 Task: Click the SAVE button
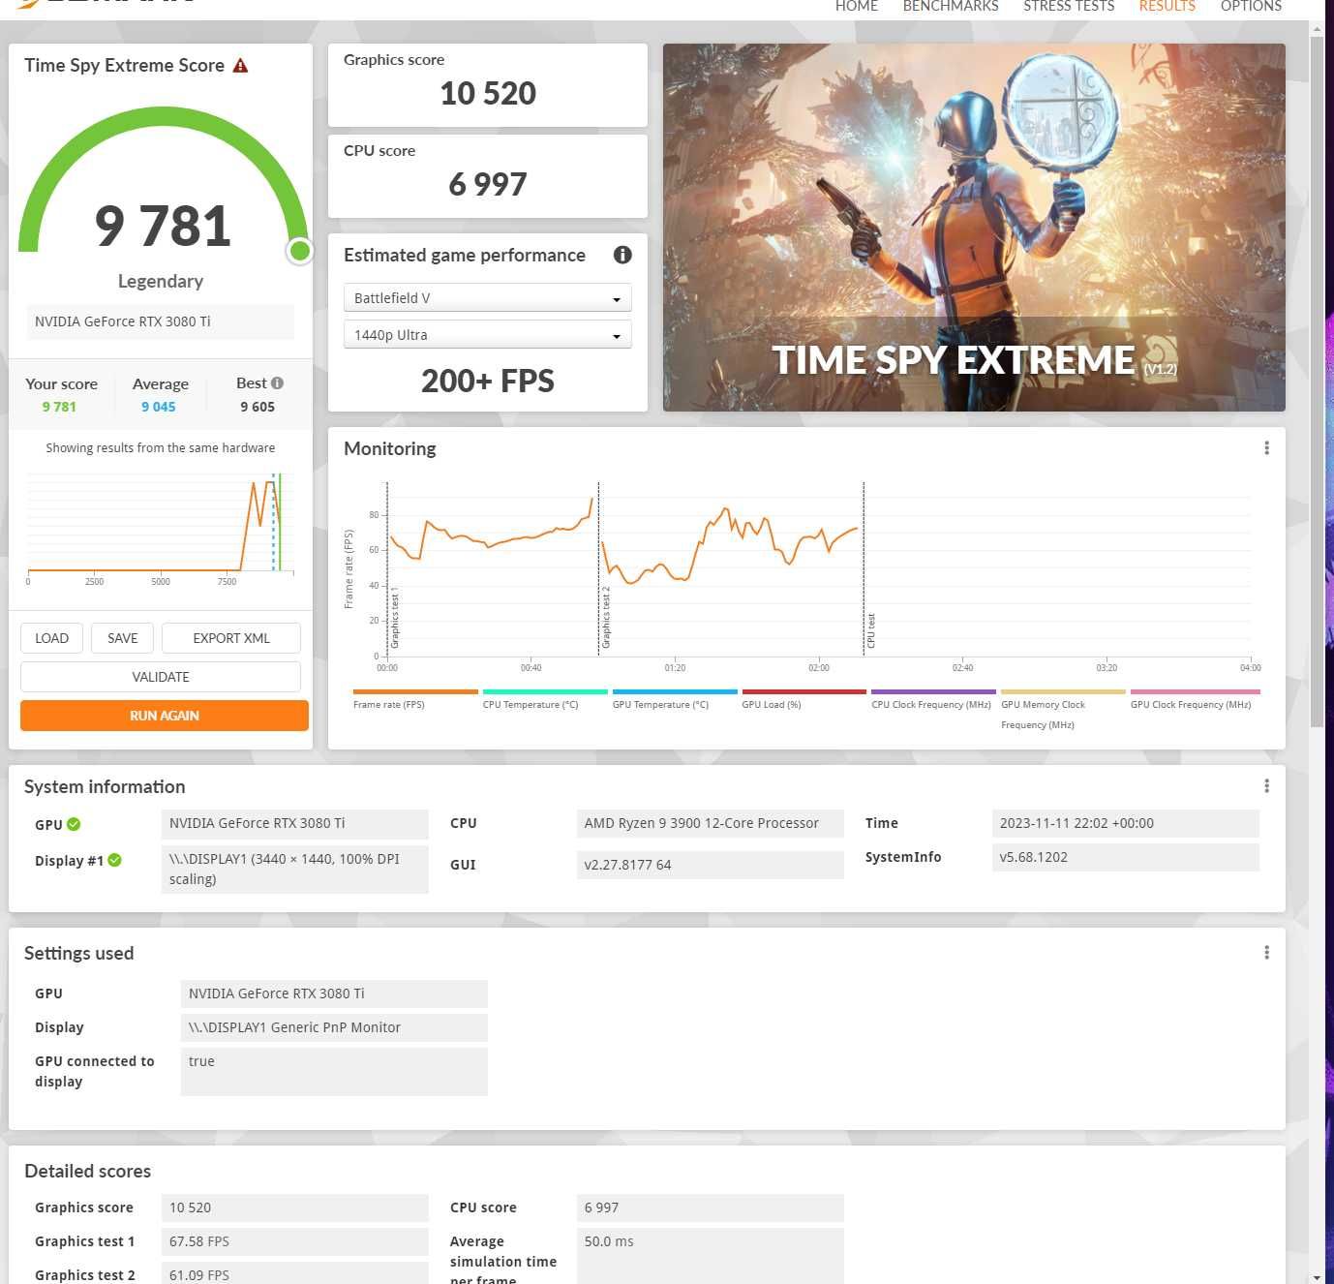(123, 638)
